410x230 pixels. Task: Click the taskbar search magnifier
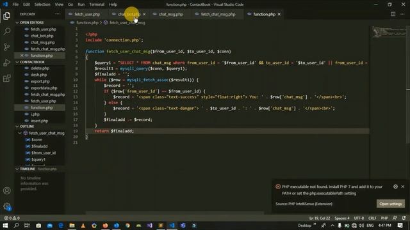[16, 226]
